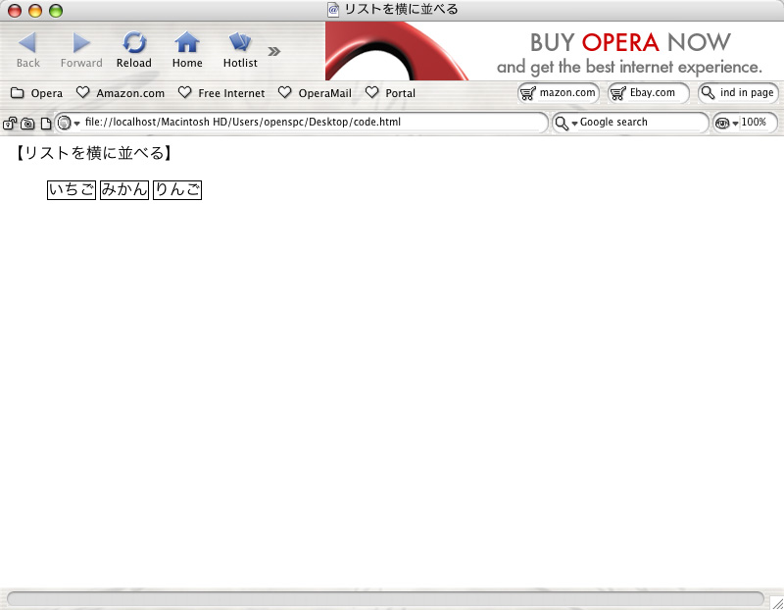This screenshot has width=784, height=610.
Task: Go back with the Back arrow
Action: 27,50
